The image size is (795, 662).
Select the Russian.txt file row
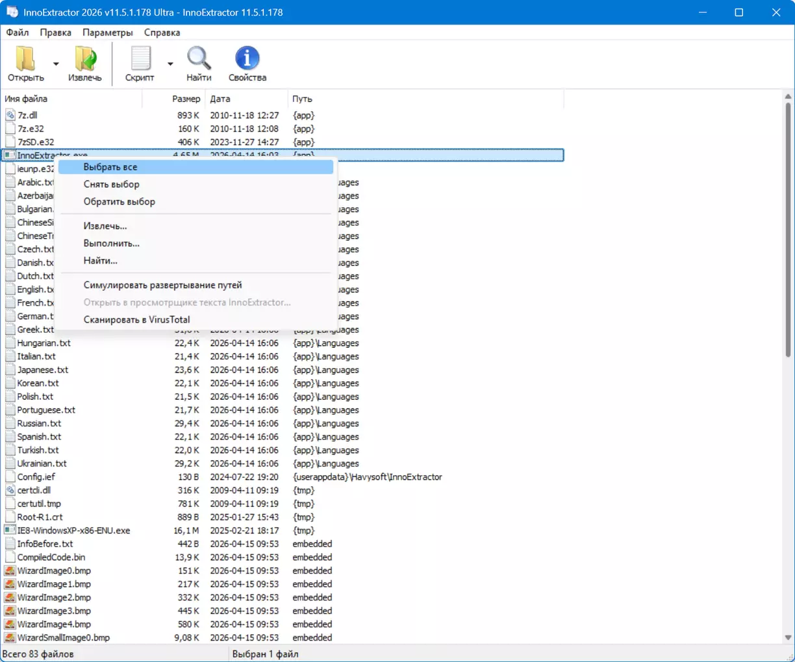coord(39,424)
